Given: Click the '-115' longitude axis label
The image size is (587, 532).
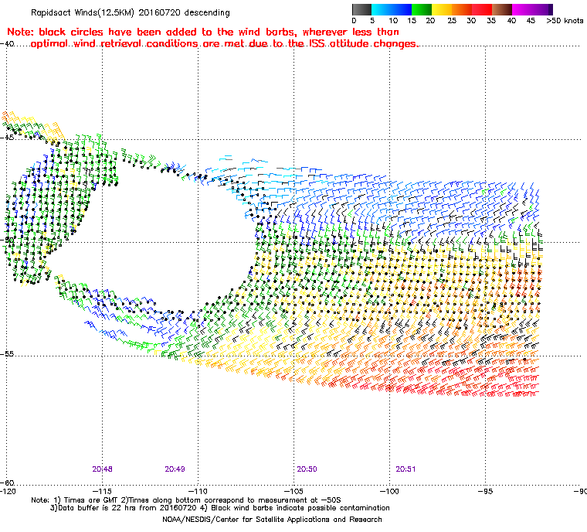Looking at the screenshot, I should pyautogui.click(x=102, y=491).
